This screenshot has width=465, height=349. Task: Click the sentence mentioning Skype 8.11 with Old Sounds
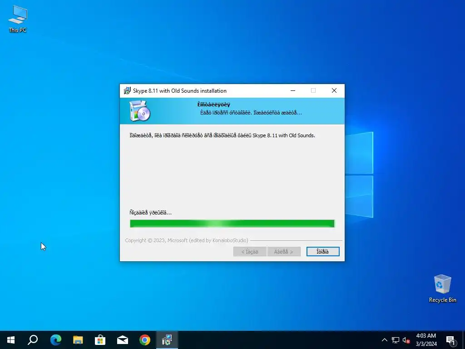click(222, 135)
